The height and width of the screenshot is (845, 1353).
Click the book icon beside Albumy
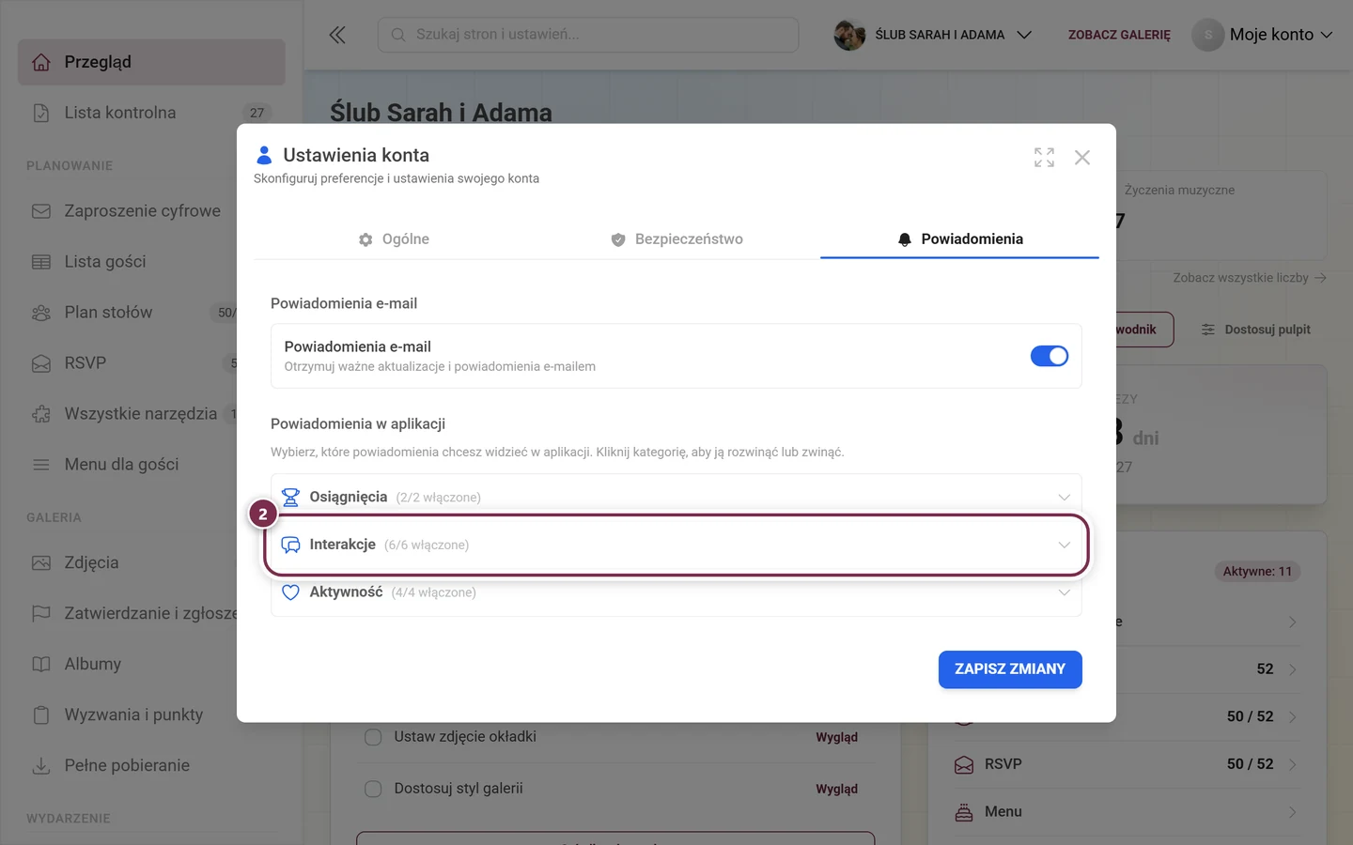coord(41,665)
